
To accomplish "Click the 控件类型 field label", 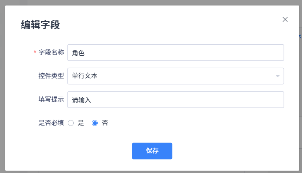I will coord(51,76).
